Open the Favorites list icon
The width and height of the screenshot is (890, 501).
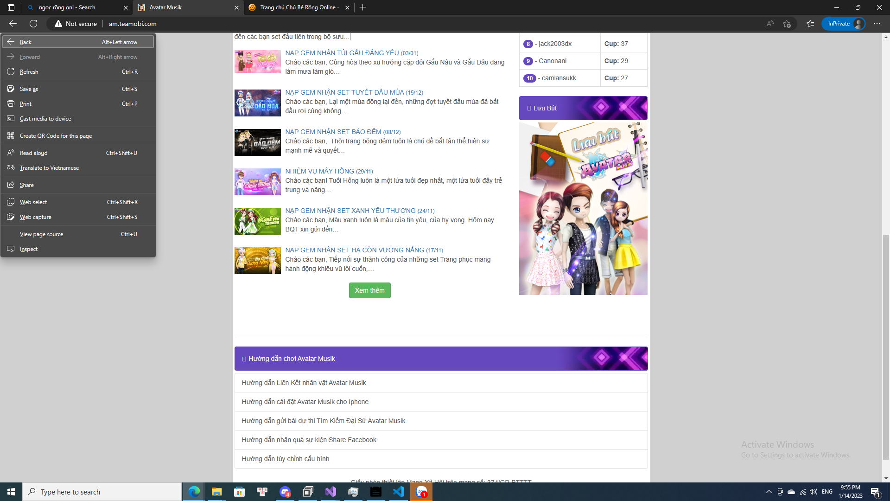click(810, 24)
